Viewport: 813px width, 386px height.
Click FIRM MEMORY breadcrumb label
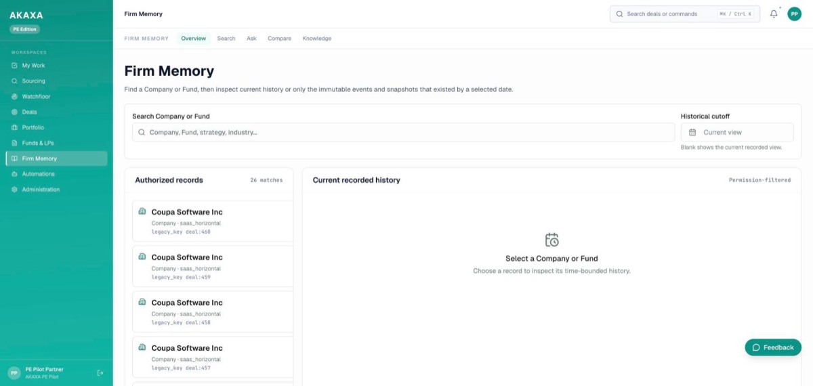tap(146, 39)
